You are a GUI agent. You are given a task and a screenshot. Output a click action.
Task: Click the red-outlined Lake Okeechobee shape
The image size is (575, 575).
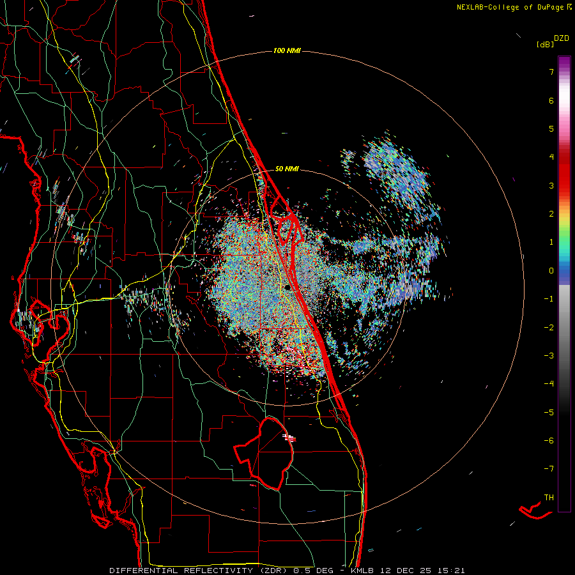click(x=264, y=453)
